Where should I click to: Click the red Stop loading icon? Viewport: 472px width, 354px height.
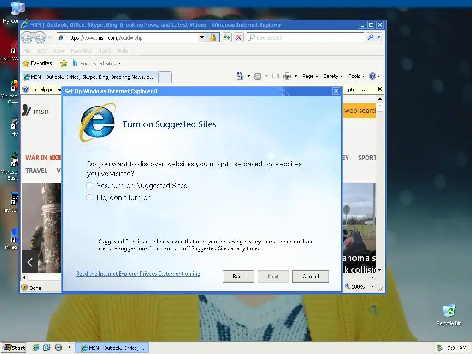click(239, 38)
